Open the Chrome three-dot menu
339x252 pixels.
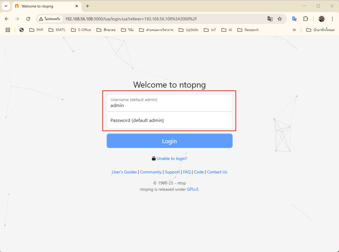click(x=332, y=19)
